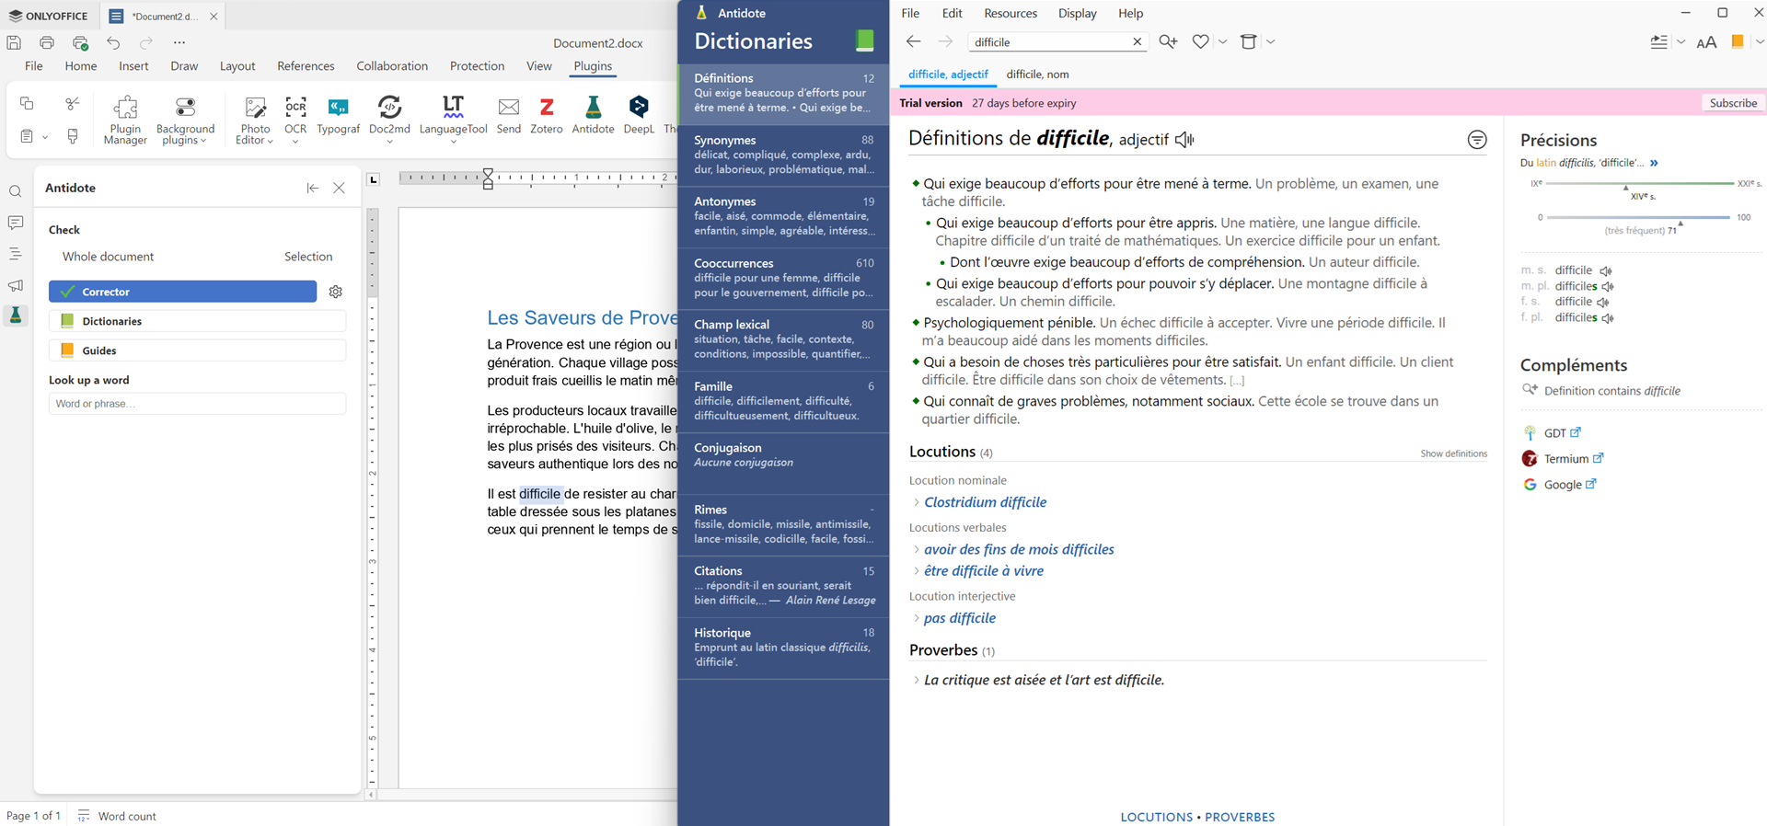Close the Antidote side panel
Viewport: 1767px width, 826px height.
[x=339, y=188]
